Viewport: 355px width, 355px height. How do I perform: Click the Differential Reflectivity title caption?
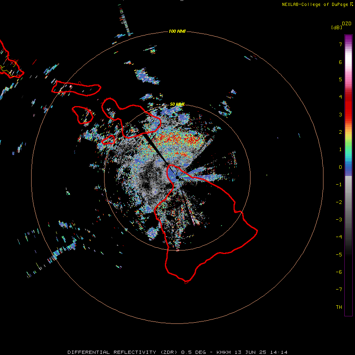(x=177, y=352)
